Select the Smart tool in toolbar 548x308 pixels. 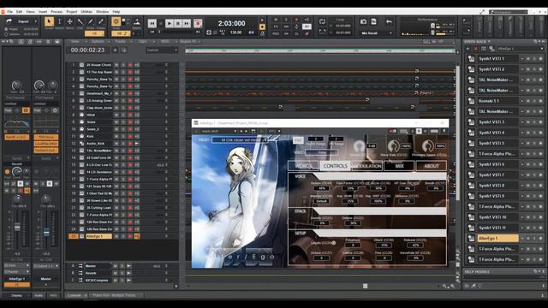50,22
